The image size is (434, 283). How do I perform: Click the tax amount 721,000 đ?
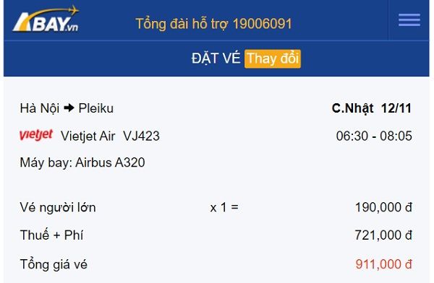(383, 235)
